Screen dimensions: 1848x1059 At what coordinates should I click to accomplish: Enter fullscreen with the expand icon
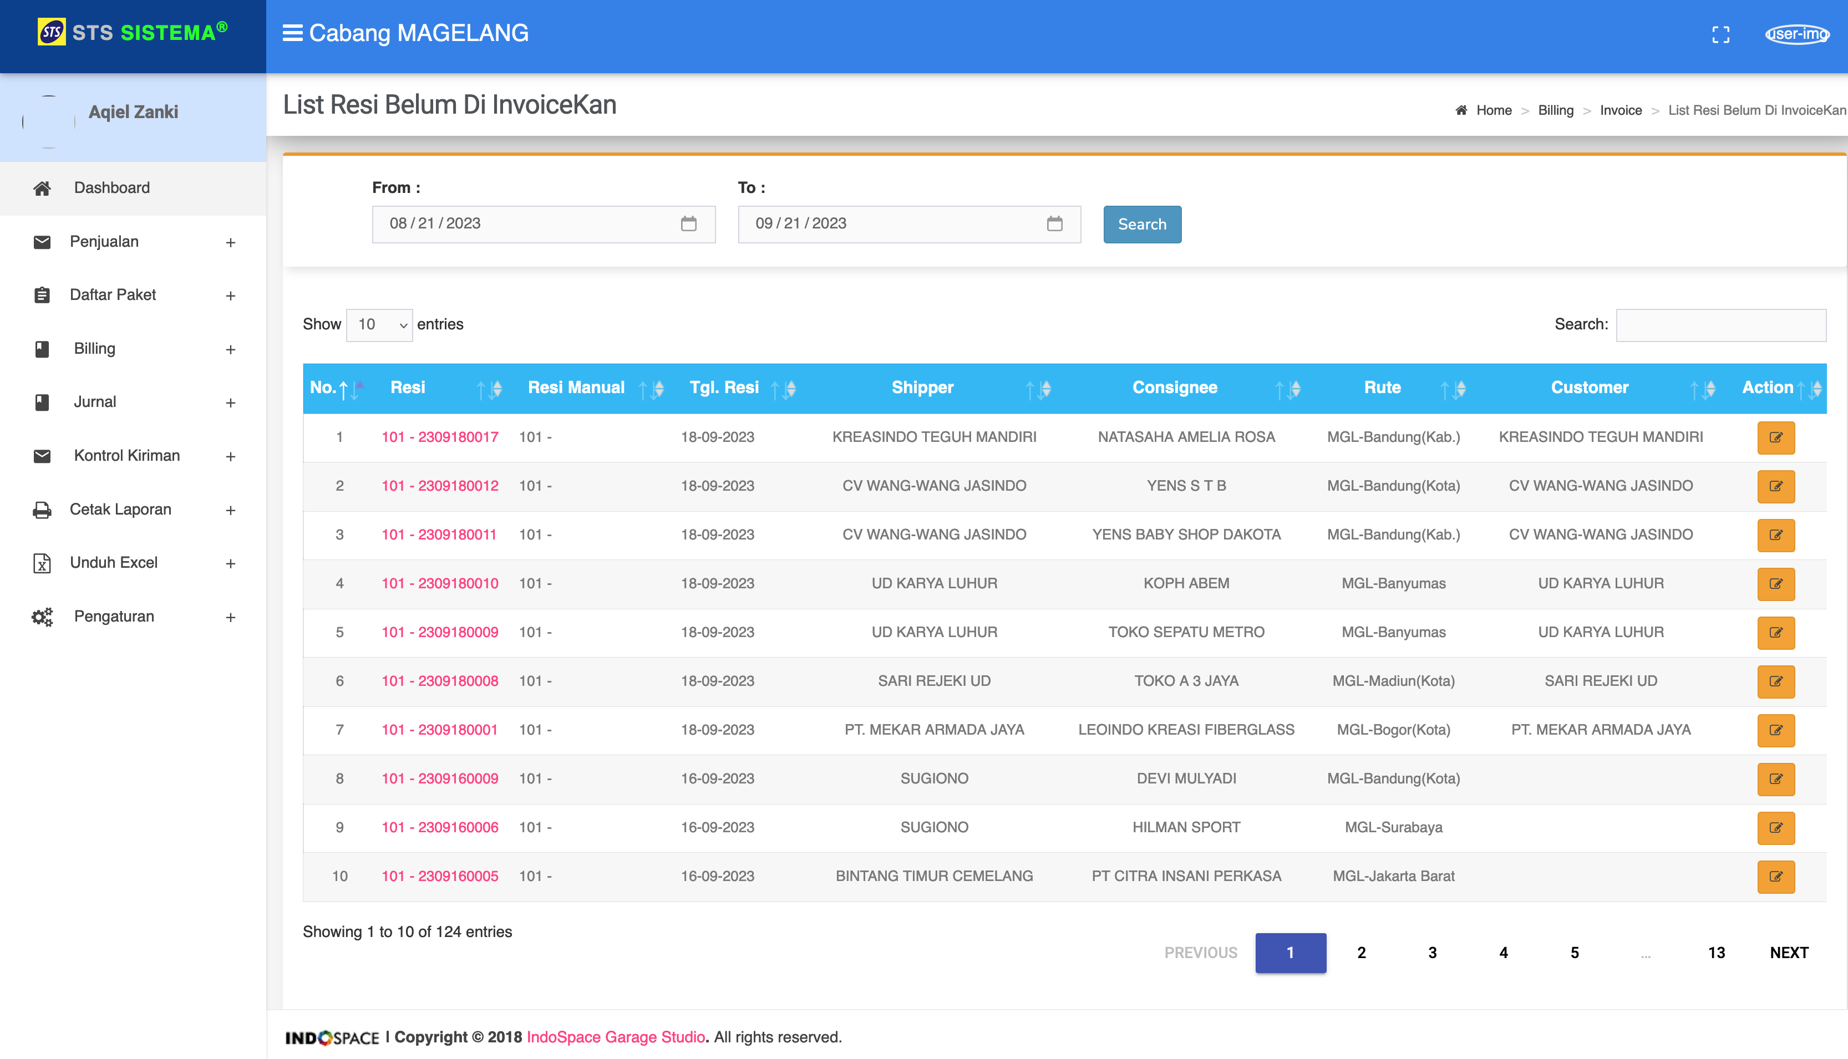click(1720, 34)
